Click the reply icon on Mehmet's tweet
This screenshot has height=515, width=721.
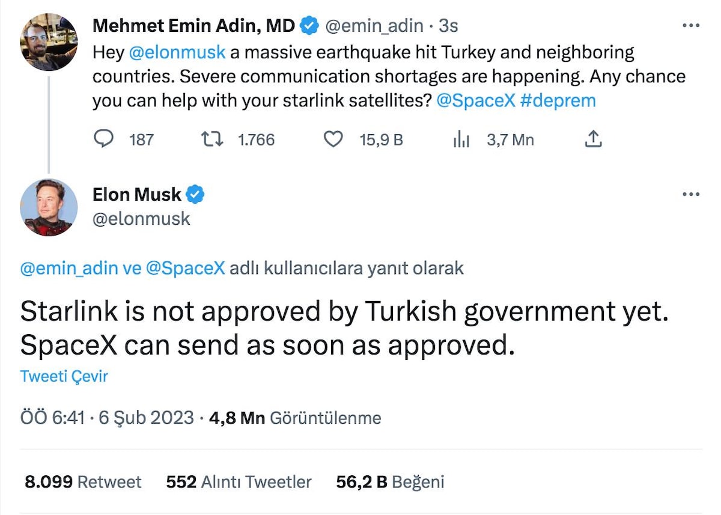point(105,139)
